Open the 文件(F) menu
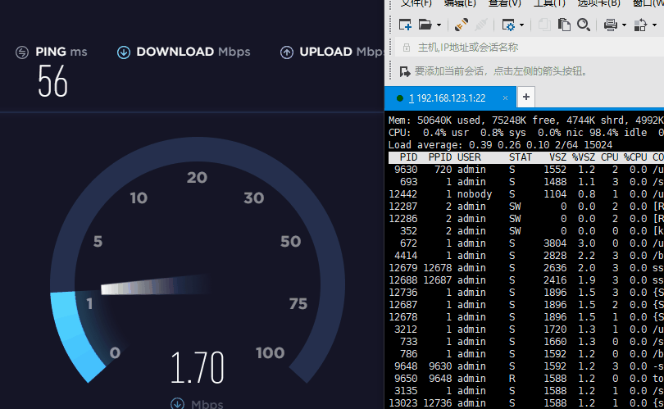This screenshot has height=409, width=664. [x=416, y=3]
